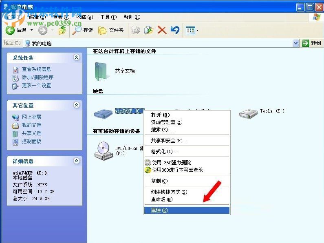Click the Back arrow icon

[10, 30]
